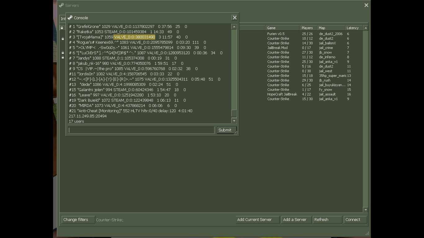Click console line for Dark Buield
Screen dimensions: 424x238
tap(127, 100)
